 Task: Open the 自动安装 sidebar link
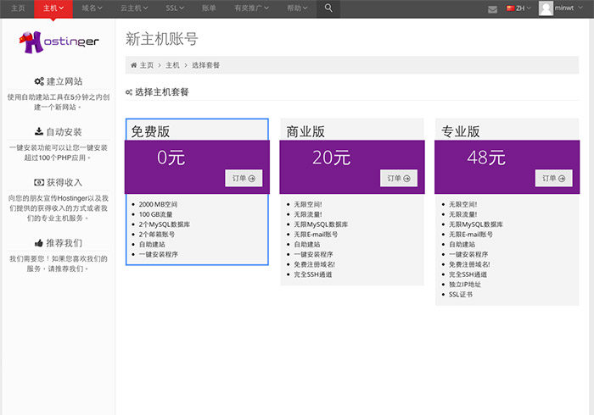click(64, 131)
